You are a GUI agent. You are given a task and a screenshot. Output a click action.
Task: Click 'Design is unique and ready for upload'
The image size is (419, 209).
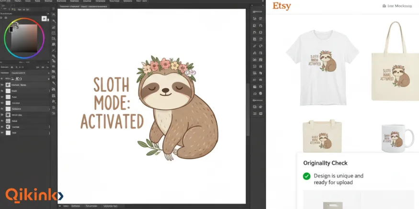[x=338, y=179]
